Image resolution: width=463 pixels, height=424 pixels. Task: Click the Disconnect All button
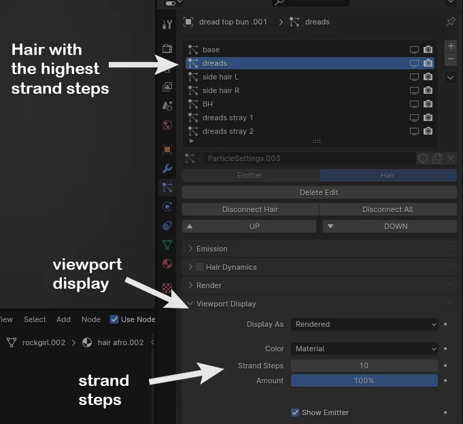click(388, 209)
